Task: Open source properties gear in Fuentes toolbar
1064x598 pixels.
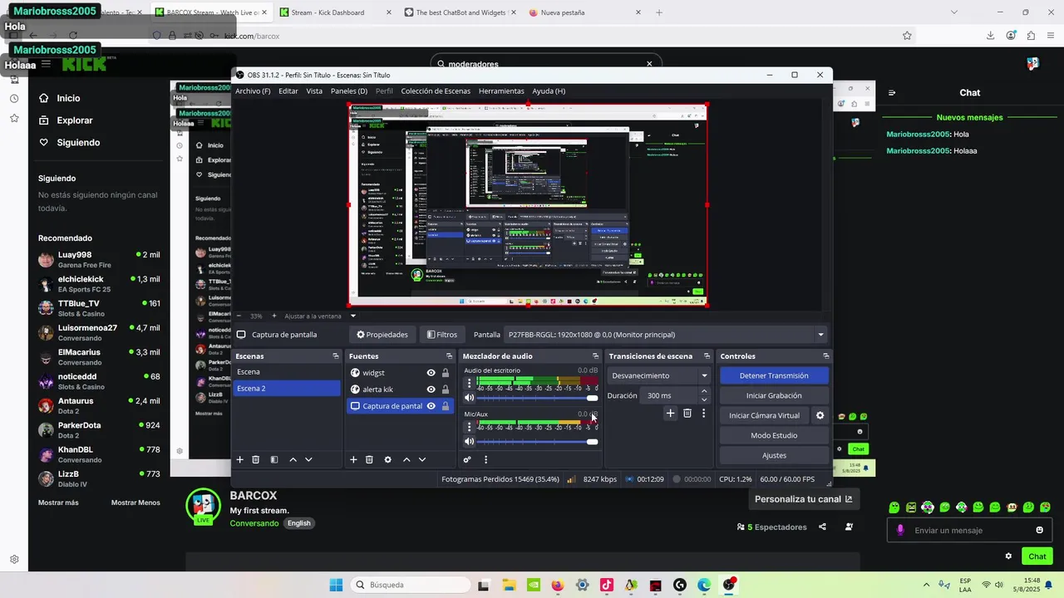Action: point(387,459)
